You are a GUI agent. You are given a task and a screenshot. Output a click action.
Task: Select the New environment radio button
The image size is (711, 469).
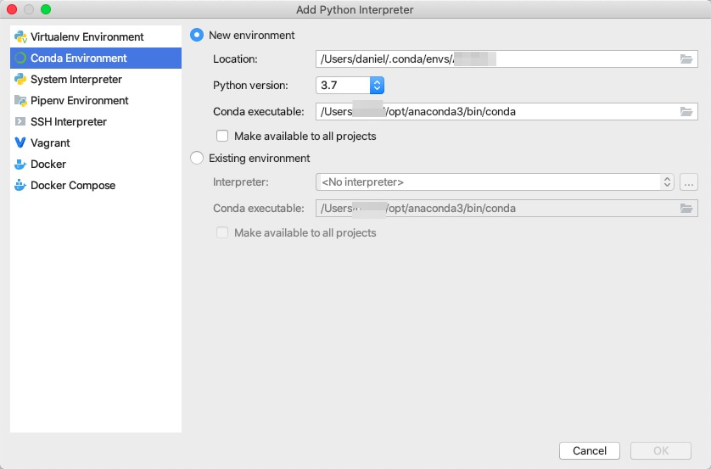(198, 36)
